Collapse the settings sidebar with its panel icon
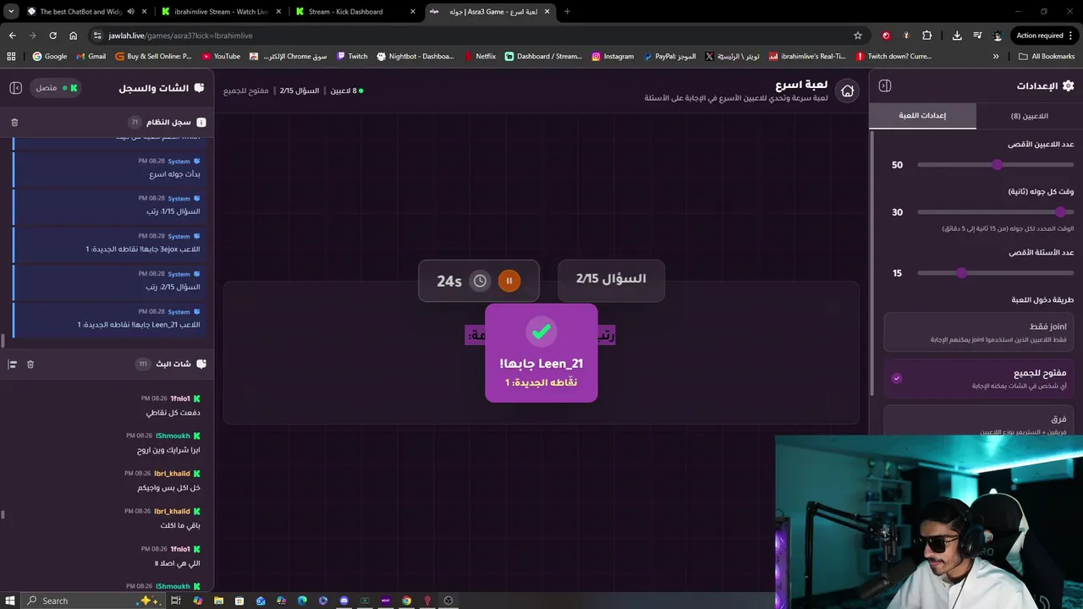The image size is (1083, 609). click(885, 85)
